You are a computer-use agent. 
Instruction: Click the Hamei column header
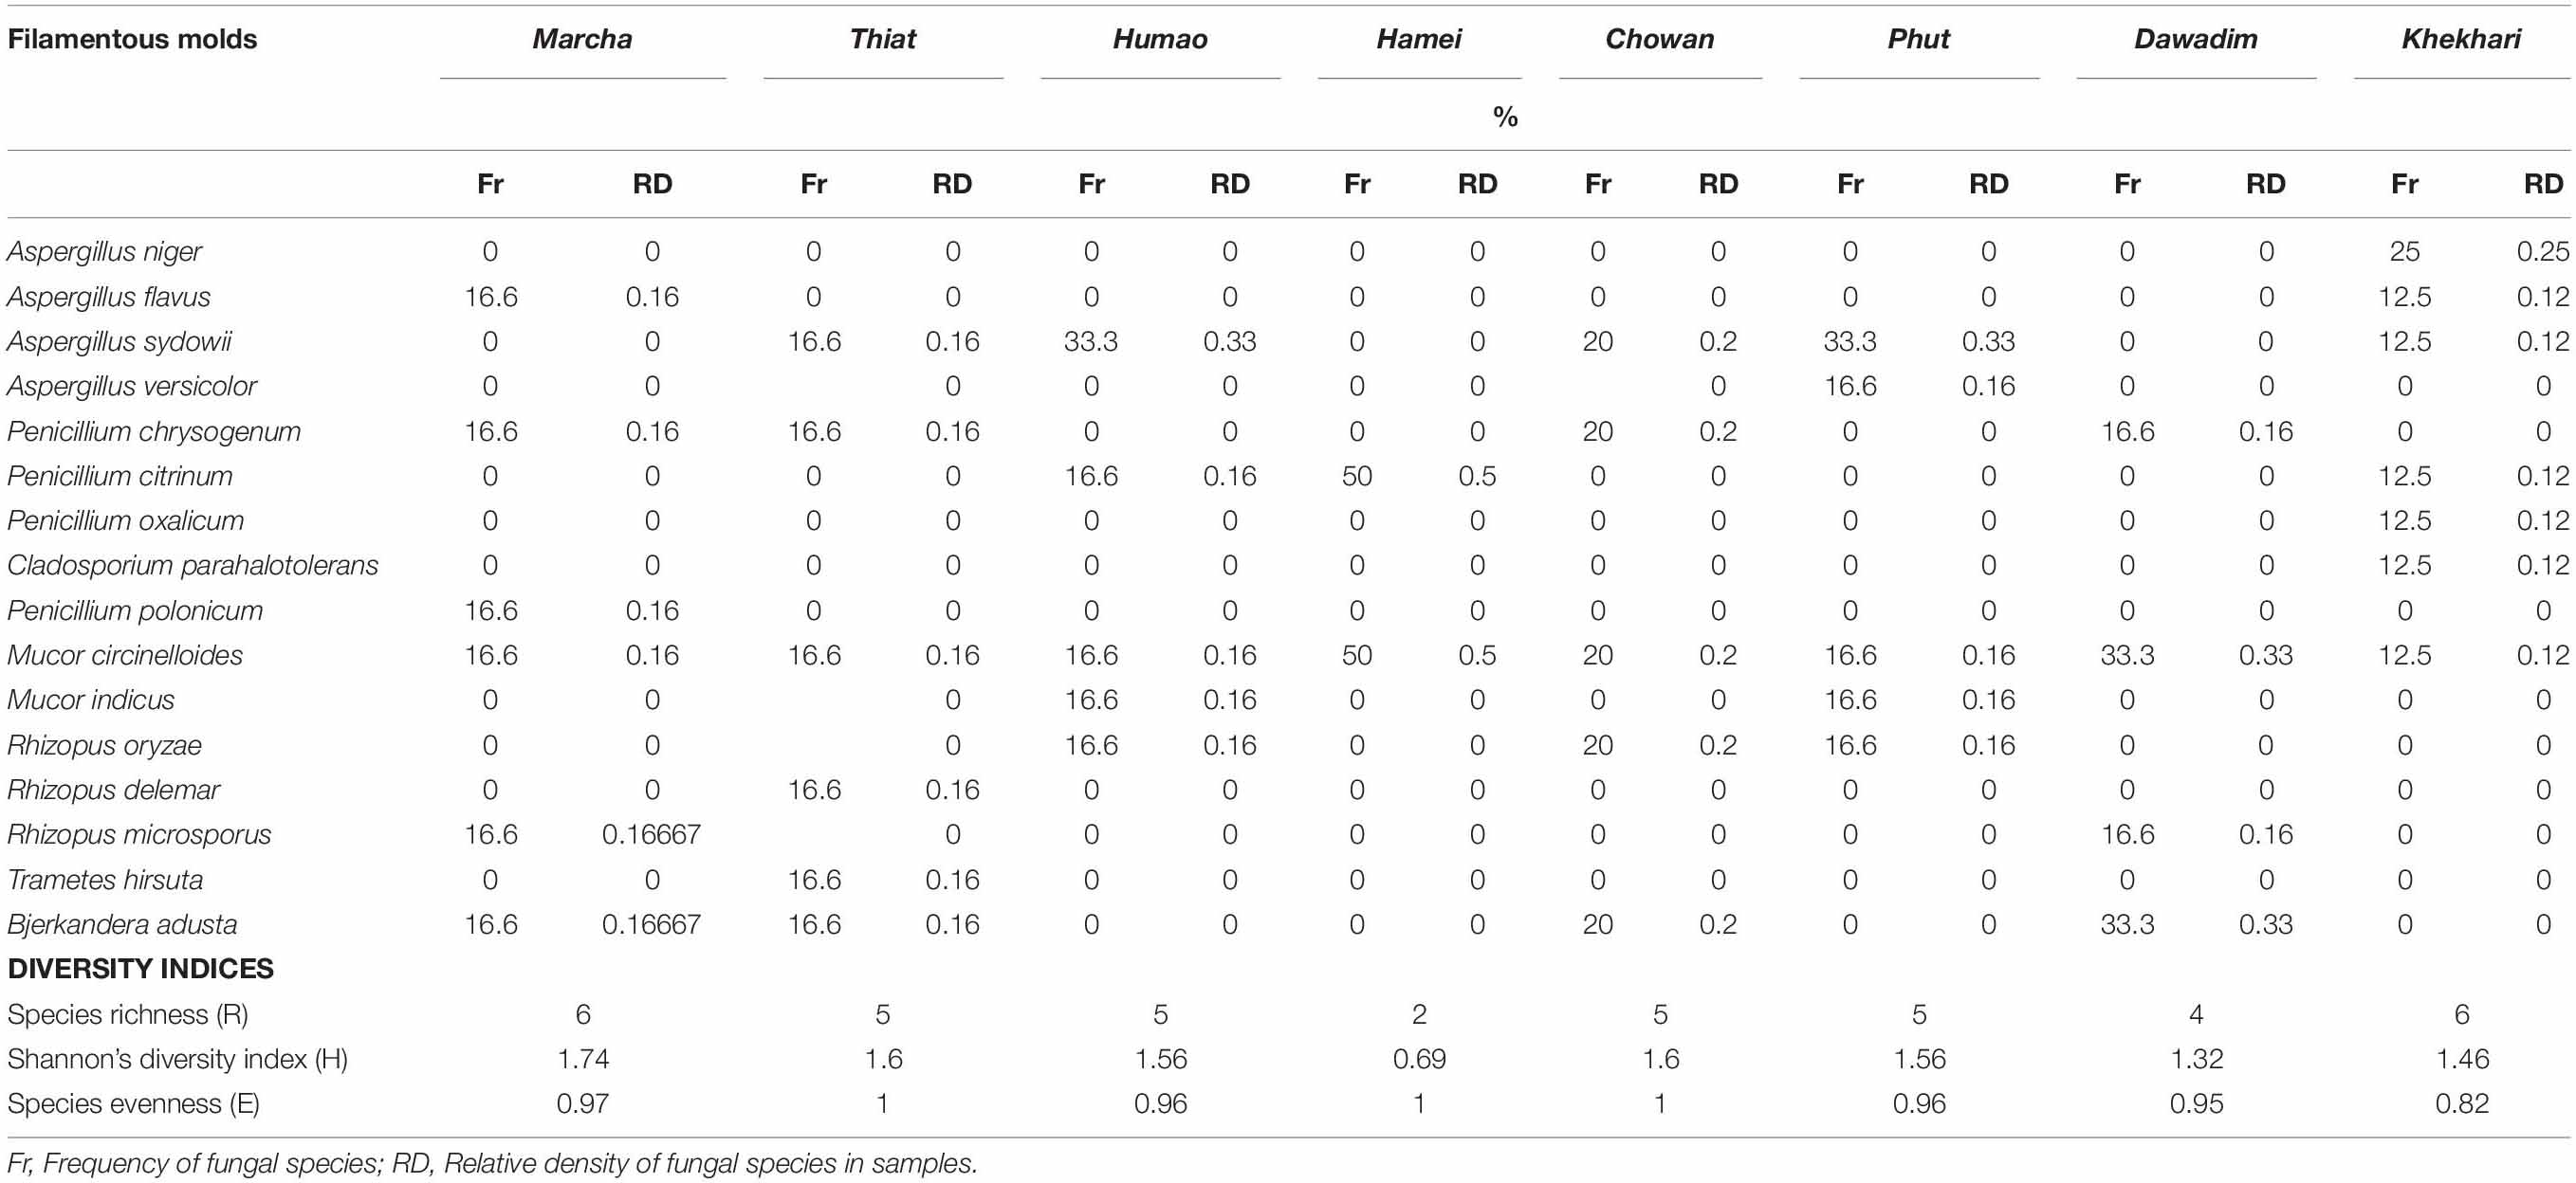pyautogui.click(x=1418, y=39)
